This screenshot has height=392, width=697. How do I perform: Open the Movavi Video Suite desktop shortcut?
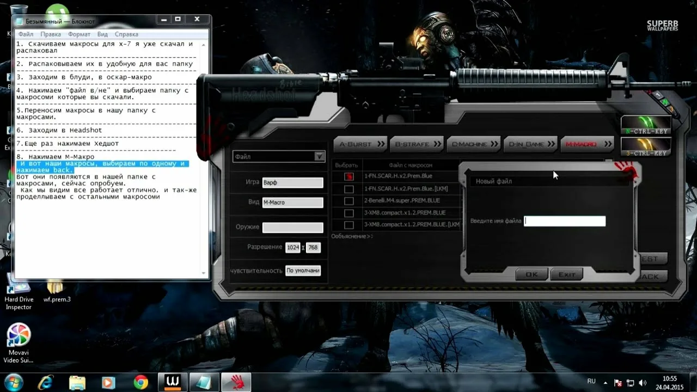(x=19, y=343)
